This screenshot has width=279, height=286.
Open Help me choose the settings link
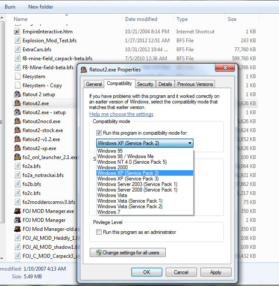coord(121,114)
